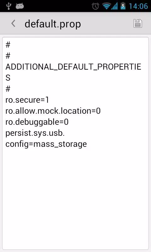151x252 pixels.
Task: Place cursor in ro.secure=1 line
Action: [27, 100]
